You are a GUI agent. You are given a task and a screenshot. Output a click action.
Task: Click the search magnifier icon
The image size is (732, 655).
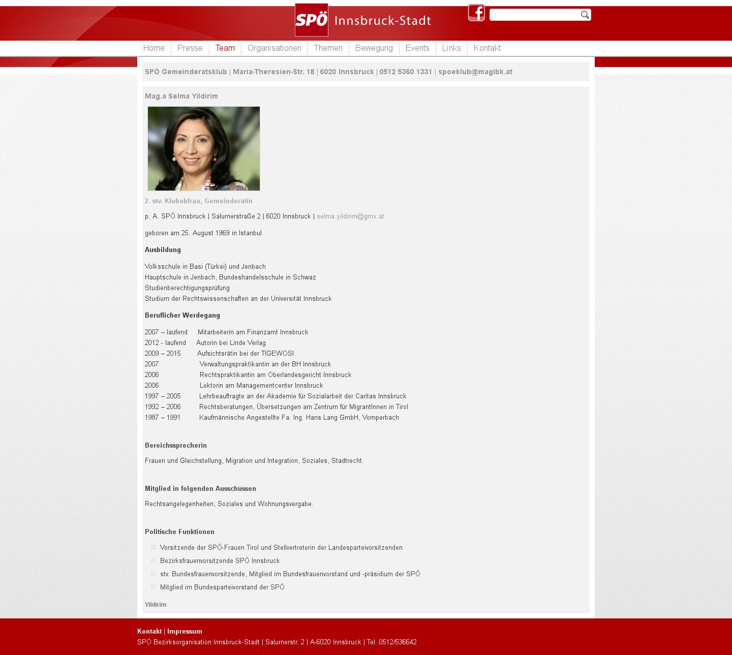[585, 15]
